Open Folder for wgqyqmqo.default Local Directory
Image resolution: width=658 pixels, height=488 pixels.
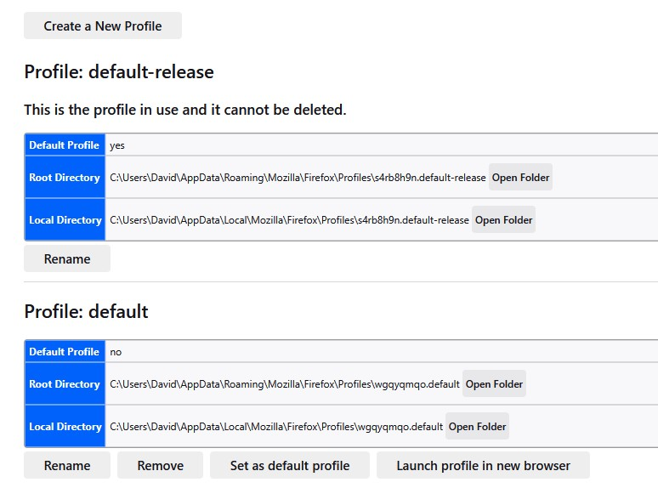pos(477,427)
